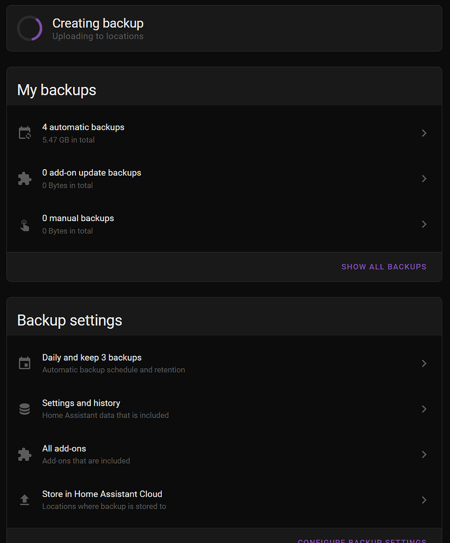Click the backup creation progress indicator
The image size is (450, 543).
pyautogui.click(x=30, y=29)
